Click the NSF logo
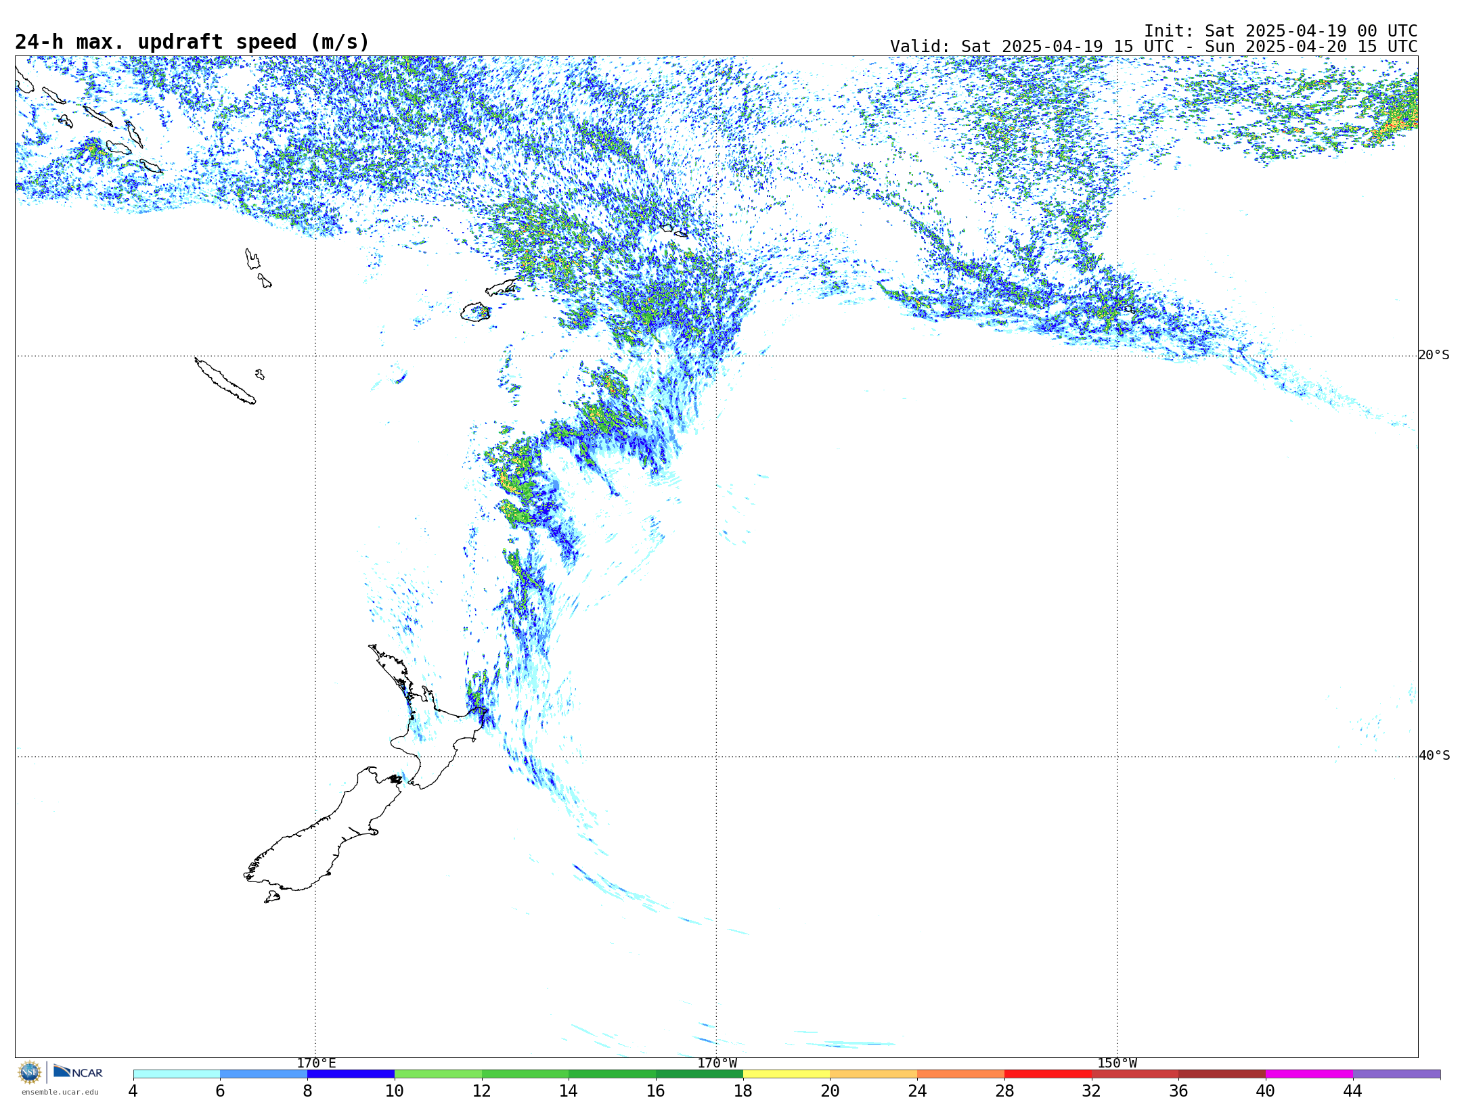Viewport: 1462px width, 1100px height. (30, 1072)
